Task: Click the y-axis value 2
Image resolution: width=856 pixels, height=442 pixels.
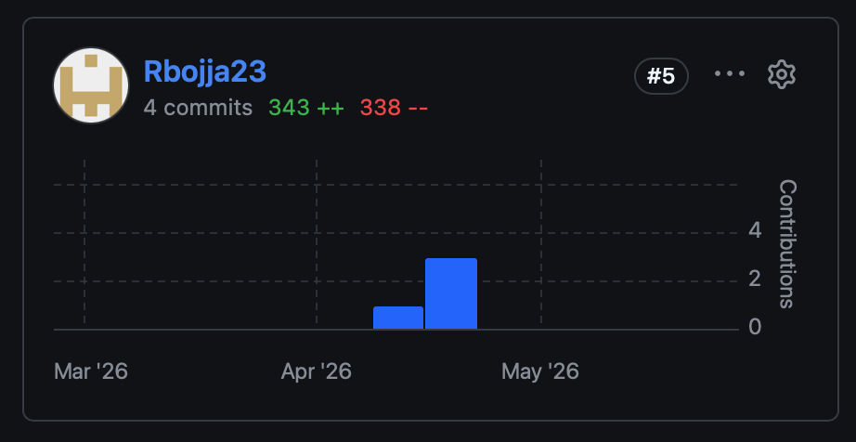Action: coord(755,279)
